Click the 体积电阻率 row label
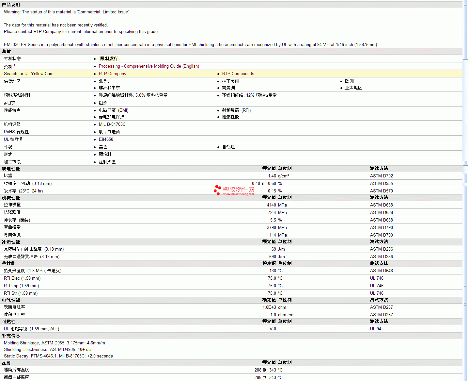 (14, 315)
